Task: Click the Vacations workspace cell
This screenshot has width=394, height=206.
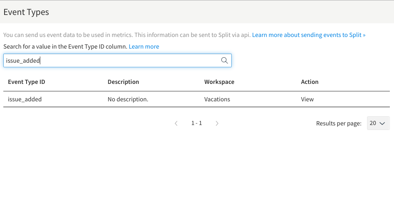Action: coord(217,99)
